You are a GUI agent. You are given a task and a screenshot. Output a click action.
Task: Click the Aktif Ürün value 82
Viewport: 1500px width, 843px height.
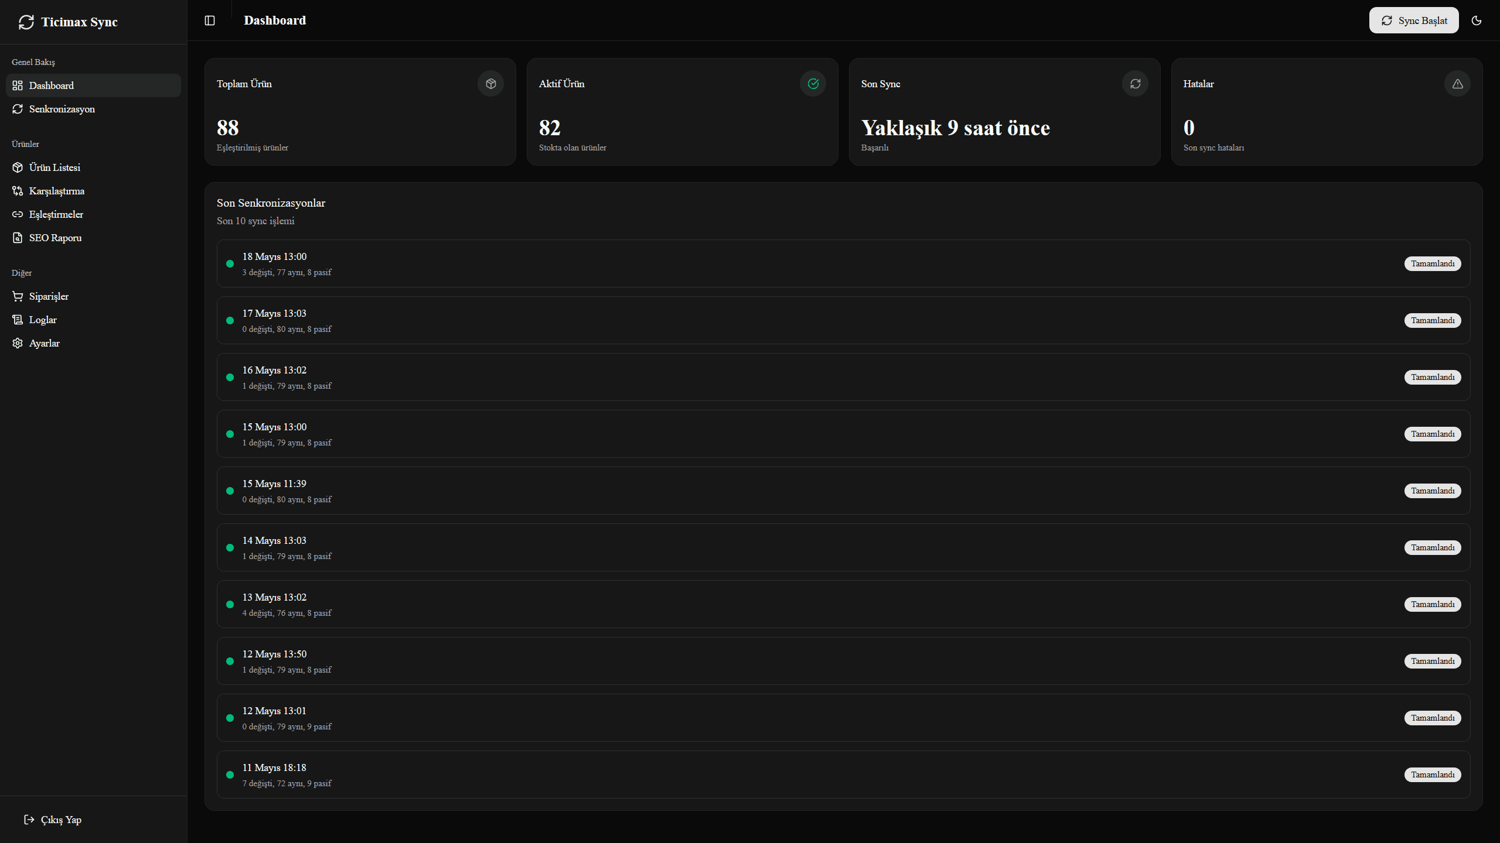point(550,128)
